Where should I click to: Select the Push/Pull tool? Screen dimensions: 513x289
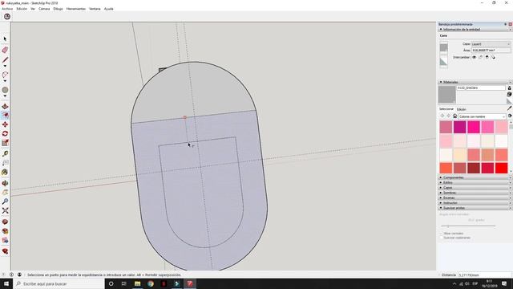5,107
